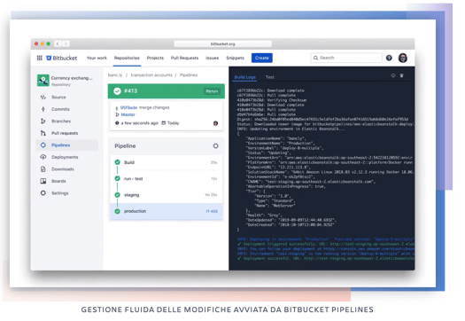Screen dimensions: 465x321
Task: Open Source in the sidebar
Action: point(58,98)
